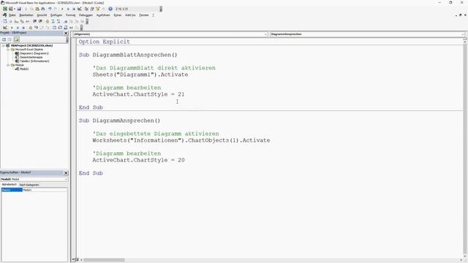Open the Locals Window from Debug toolbar

click(54, 28)
